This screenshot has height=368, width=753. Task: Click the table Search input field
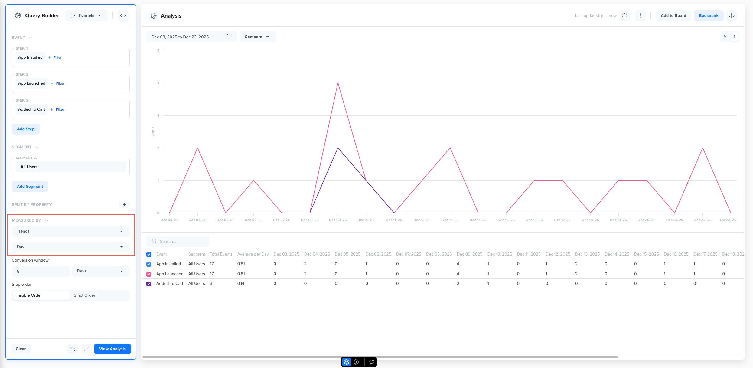181,241
